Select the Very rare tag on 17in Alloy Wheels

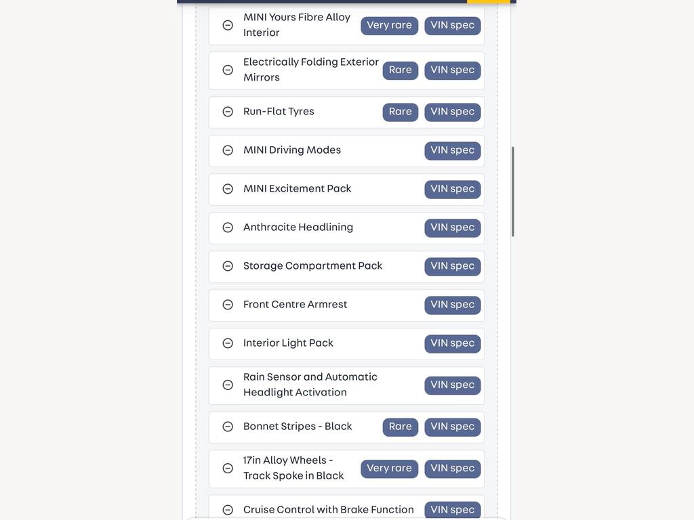point(389,469)
